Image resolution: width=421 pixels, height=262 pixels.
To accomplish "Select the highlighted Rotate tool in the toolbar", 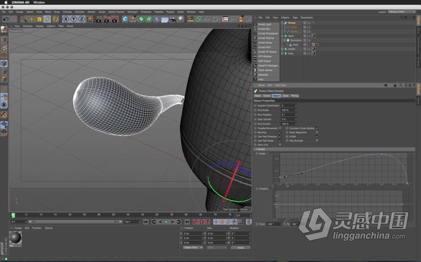I will click(47, 19).
